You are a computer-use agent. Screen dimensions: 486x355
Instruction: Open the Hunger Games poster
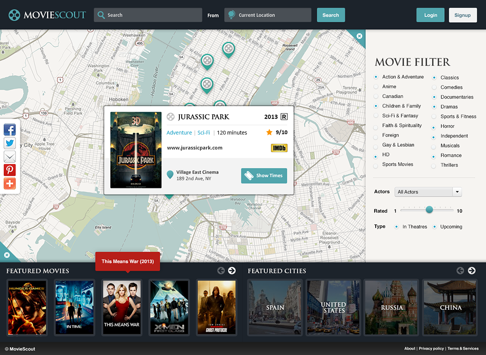point(27,307)
